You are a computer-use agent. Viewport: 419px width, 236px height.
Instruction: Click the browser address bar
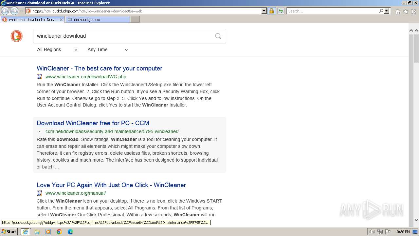pyautogui.click(x=147, y=11)
